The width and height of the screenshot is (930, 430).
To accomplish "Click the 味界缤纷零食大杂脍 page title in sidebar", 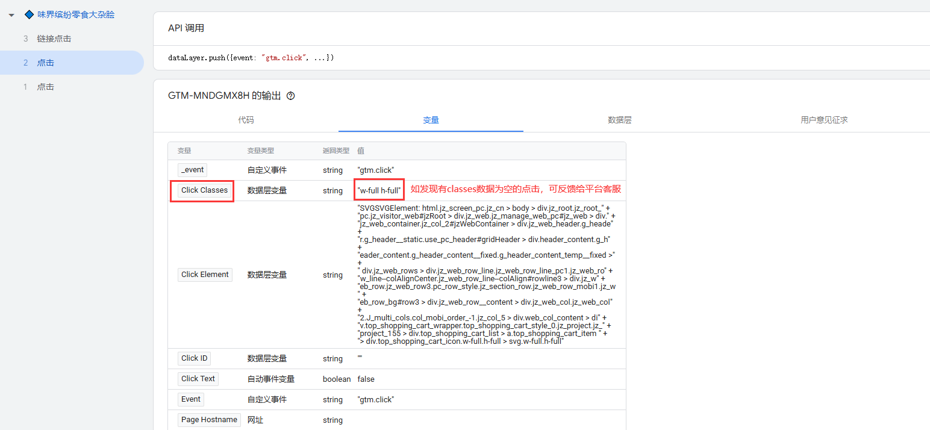I will (x=76, y=14).
